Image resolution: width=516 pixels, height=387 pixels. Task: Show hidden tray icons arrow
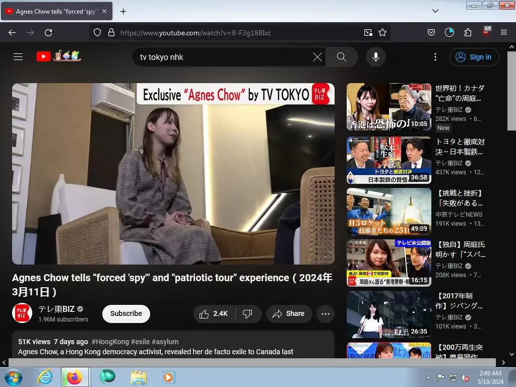point(428,377)
